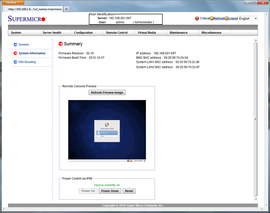The width and height of the screenshot is (270, 213).
Task: Click the Refresh icon beside the Refresh link
Action: click(x=212, y=18)
